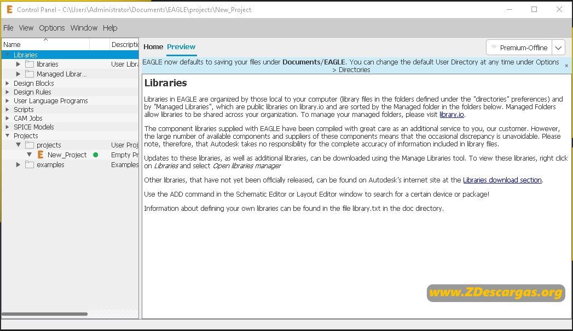Toggle the green New_Project open indicator
The height and width of the screenshot is (331, 573).
coord(95,155)
